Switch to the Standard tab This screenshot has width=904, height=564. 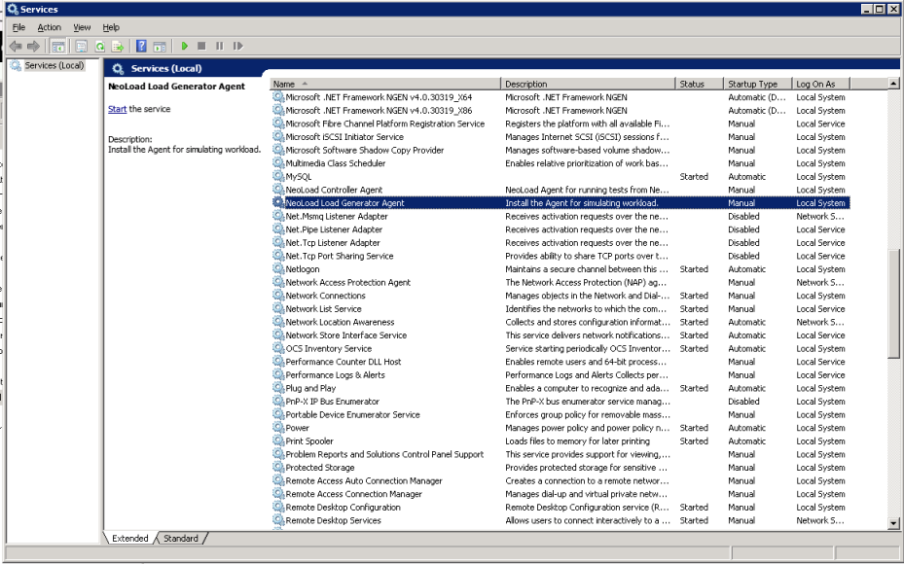pyautogui.click(x=181, y=538)
